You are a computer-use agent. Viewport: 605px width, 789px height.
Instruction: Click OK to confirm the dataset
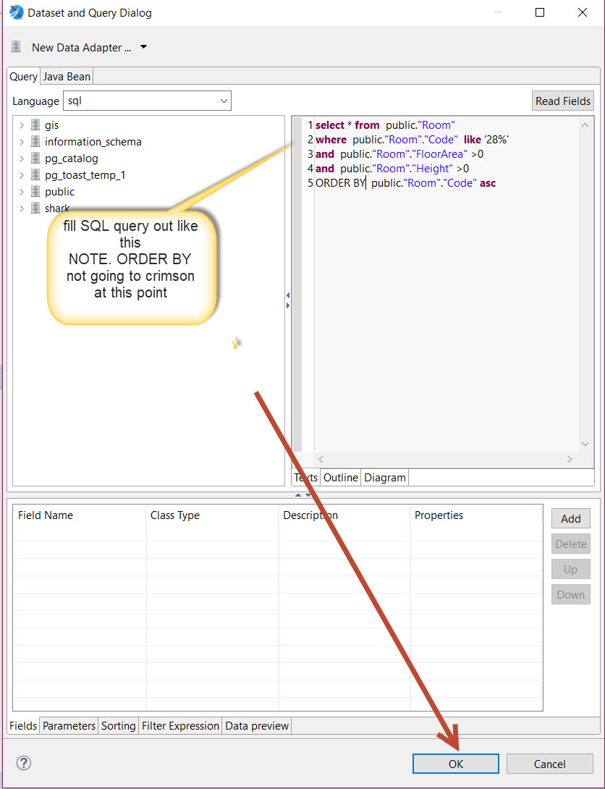coord(455,764)
